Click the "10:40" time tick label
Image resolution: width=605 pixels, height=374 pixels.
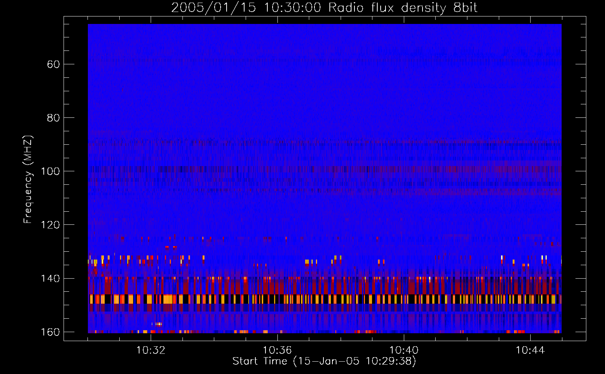pos(404,350)
